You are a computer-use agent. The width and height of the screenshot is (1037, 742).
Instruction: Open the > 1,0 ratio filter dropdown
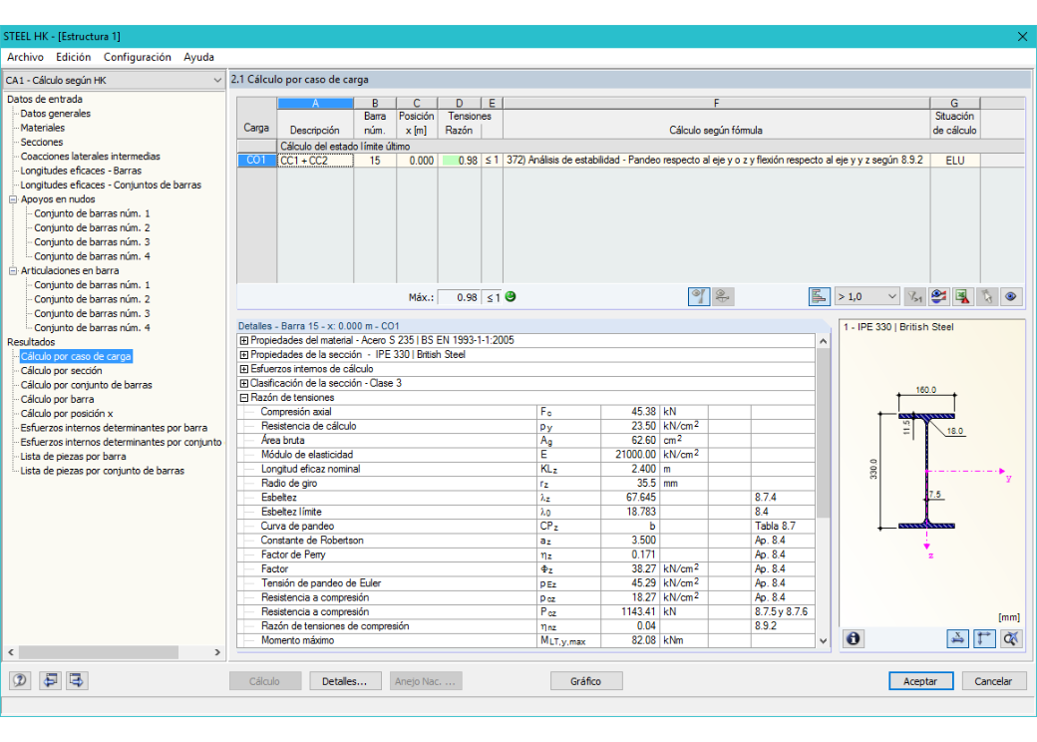866,297
